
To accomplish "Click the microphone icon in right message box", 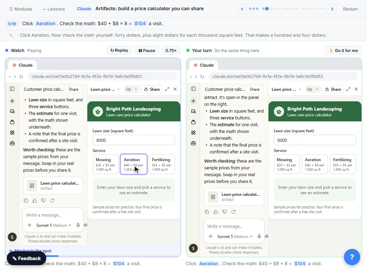I will click(259, 236).
